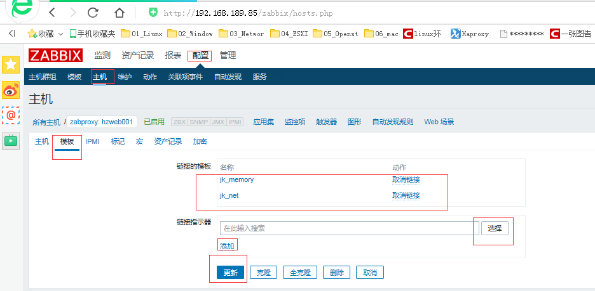Open the mail @ sidebar icon
The width and height of the screenshot is (595, 291).
11,115
